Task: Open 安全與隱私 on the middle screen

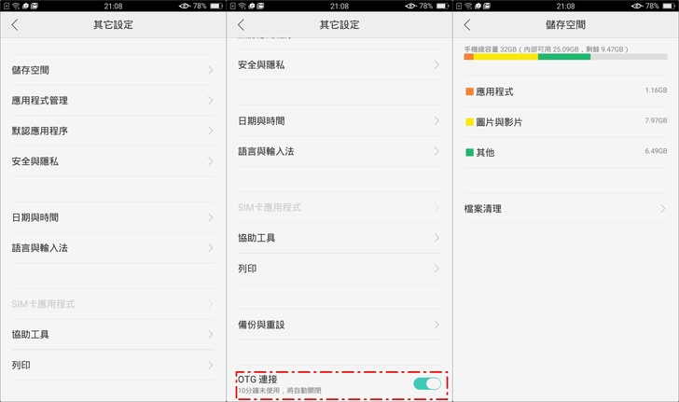Action: point(339,64)
